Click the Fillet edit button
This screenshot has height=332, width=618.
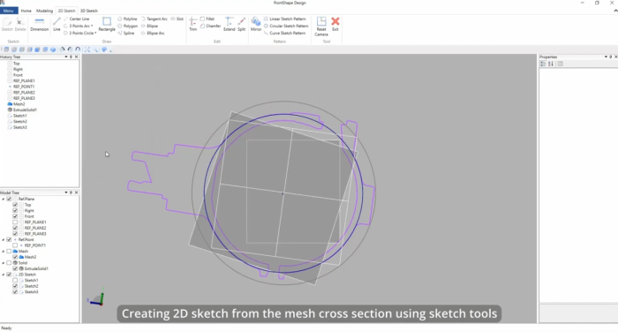[x=207, y=19]
